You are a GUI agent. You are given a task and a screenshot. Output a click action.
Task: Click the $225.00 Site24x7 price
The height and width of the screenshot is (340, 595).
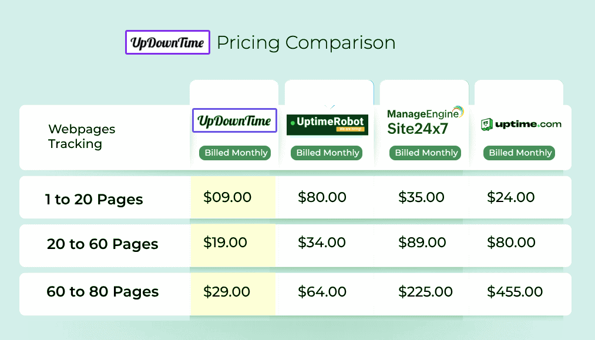(x=425, y=291)
